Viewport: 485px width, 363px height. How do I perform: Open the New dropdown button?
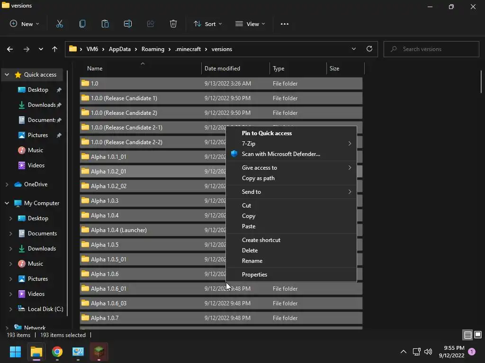click(x=25, y=24)
